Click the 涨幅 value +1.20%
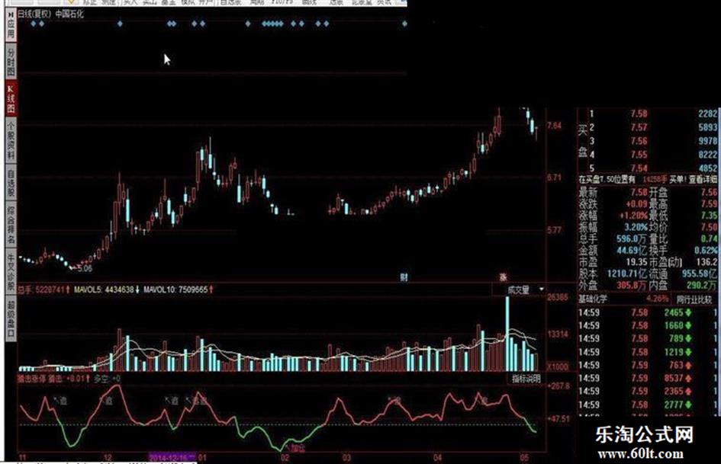The image size is (721, 464). coord(632,216)
